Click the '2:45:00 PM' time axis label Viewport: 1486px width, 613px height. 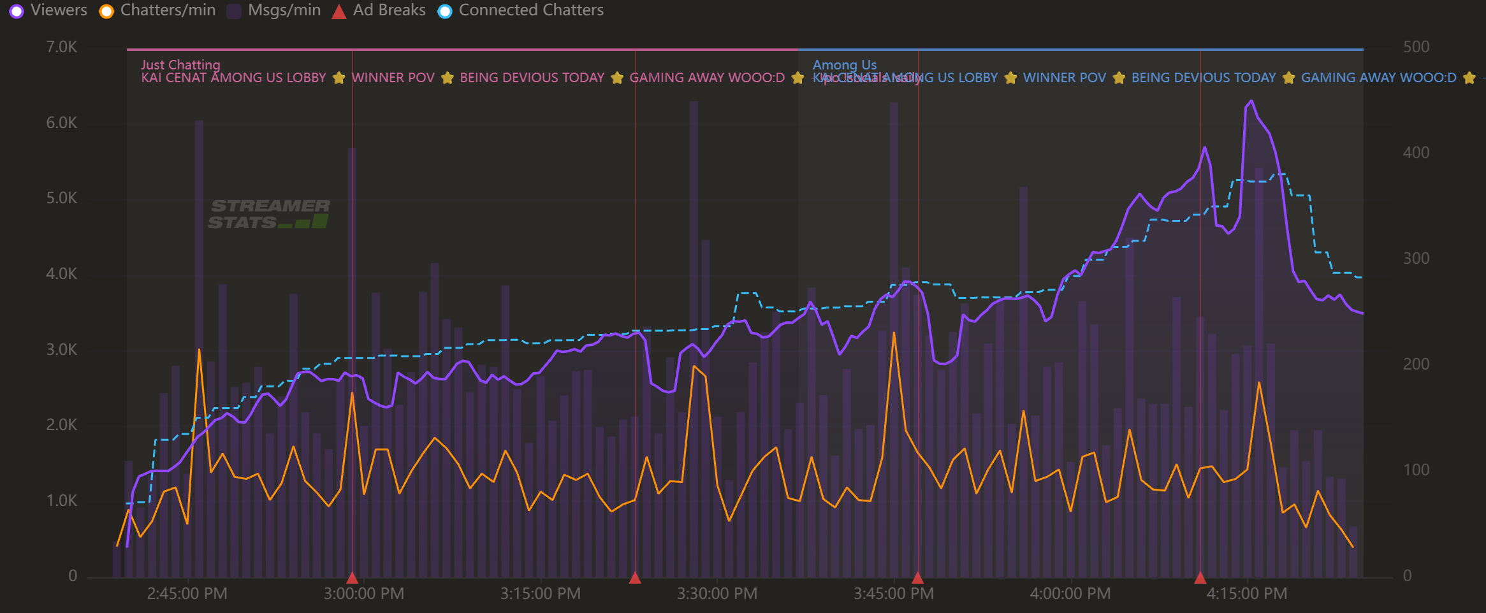pyautogui.click(x=187, y=594)
